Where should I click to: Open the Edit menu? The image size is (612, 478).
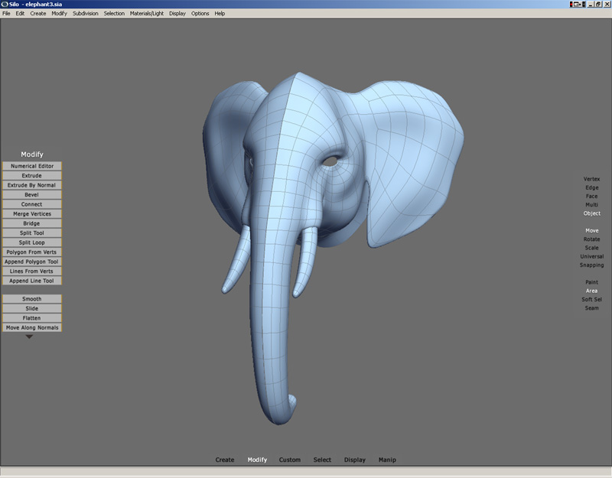tap(20, 13)
